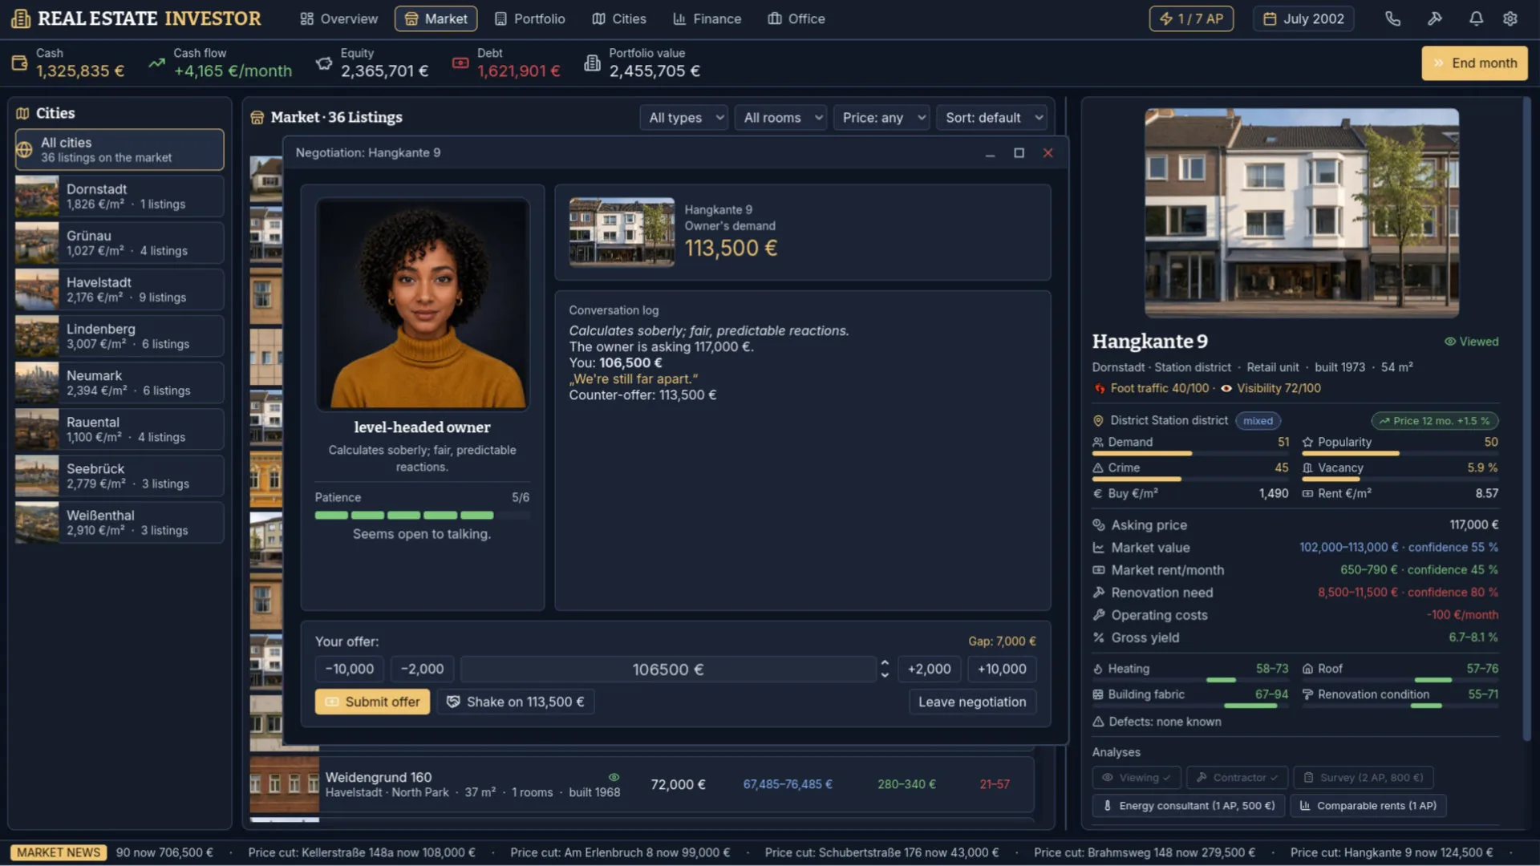Click the Cash wallet icon
This screenshot has height=866, width=1540.
19,63
